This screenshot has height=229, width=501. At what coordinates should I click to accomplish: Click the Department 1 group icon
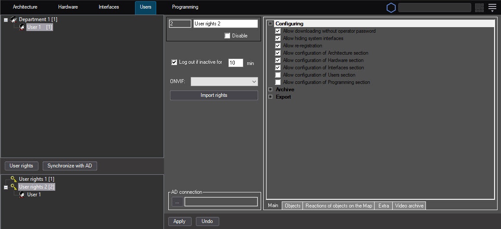pyautogui.click(x=14, y=20)
